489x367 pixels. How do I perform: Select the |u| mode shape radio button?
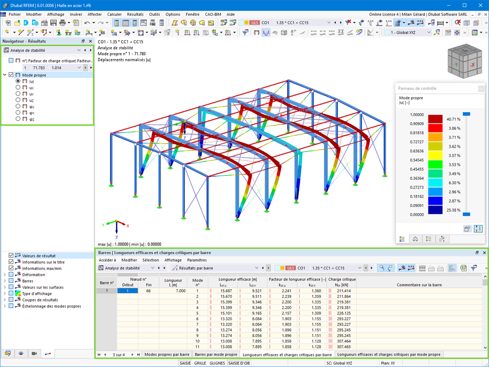click(x=18, y=81)
